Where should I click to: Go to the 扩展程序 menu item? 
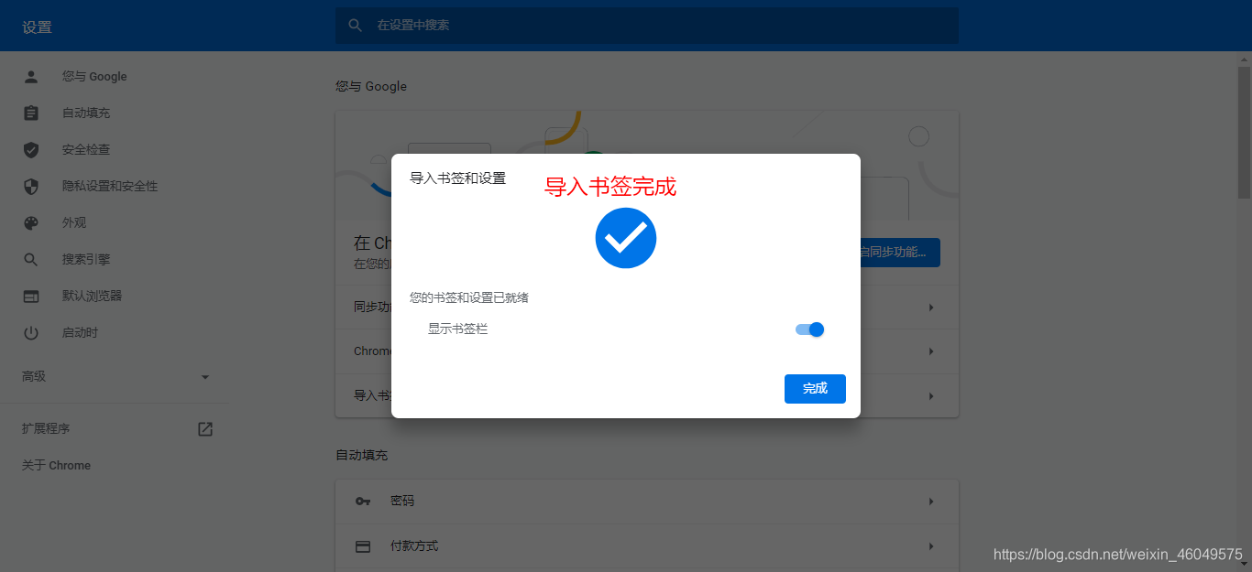coord(46,429)
